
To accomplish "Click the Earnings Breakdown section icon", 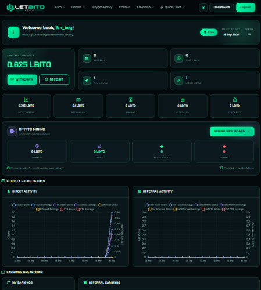I will (3, 272).
